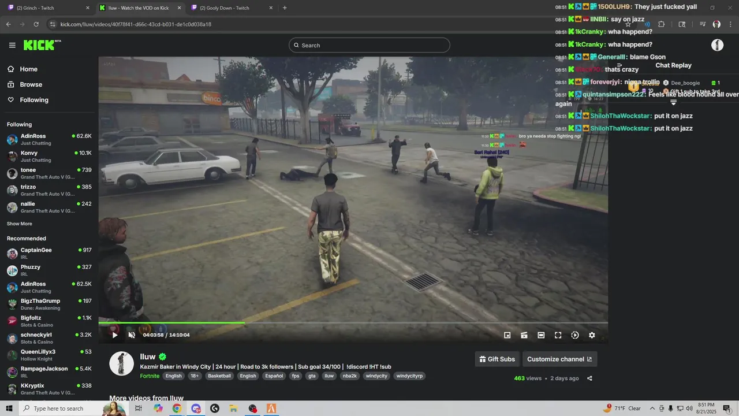739x416 pixels.
Task: Click the lluw channel name
Action: [x=148, y=356]
